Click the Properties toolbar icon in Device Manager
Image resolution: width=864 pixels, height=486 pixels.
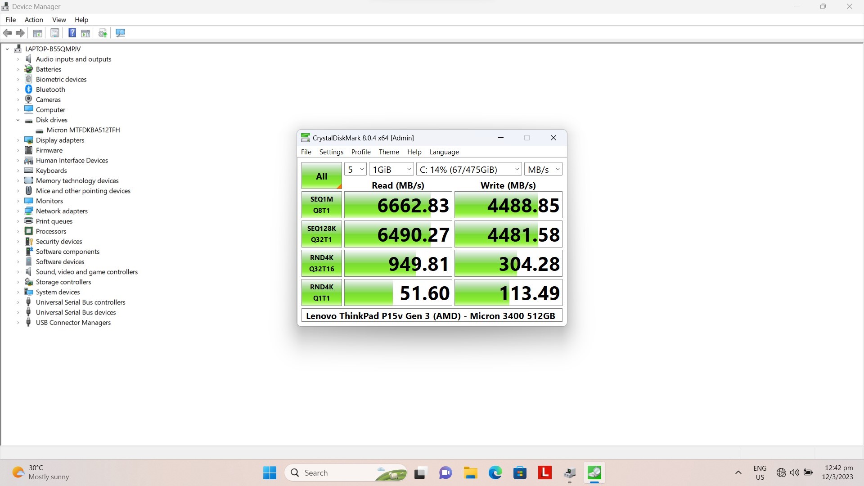coord(55,33)
